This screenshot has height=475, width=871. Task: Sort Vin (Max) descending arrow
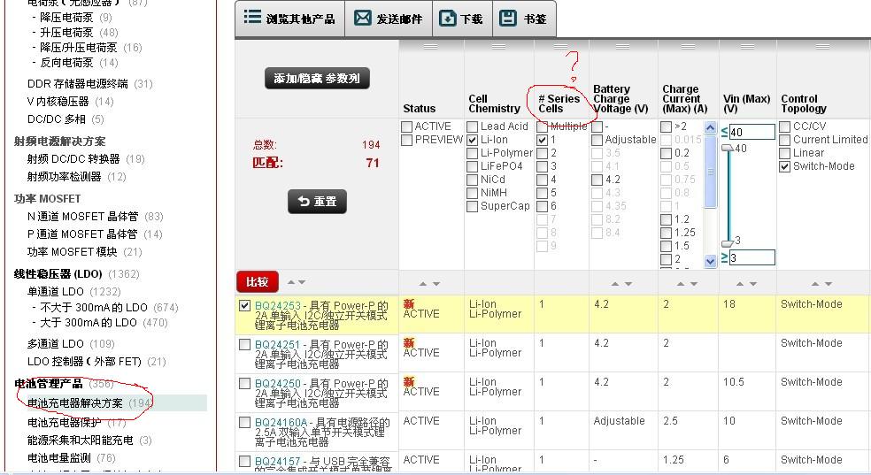pyautogui.click(x=753, y=284)
